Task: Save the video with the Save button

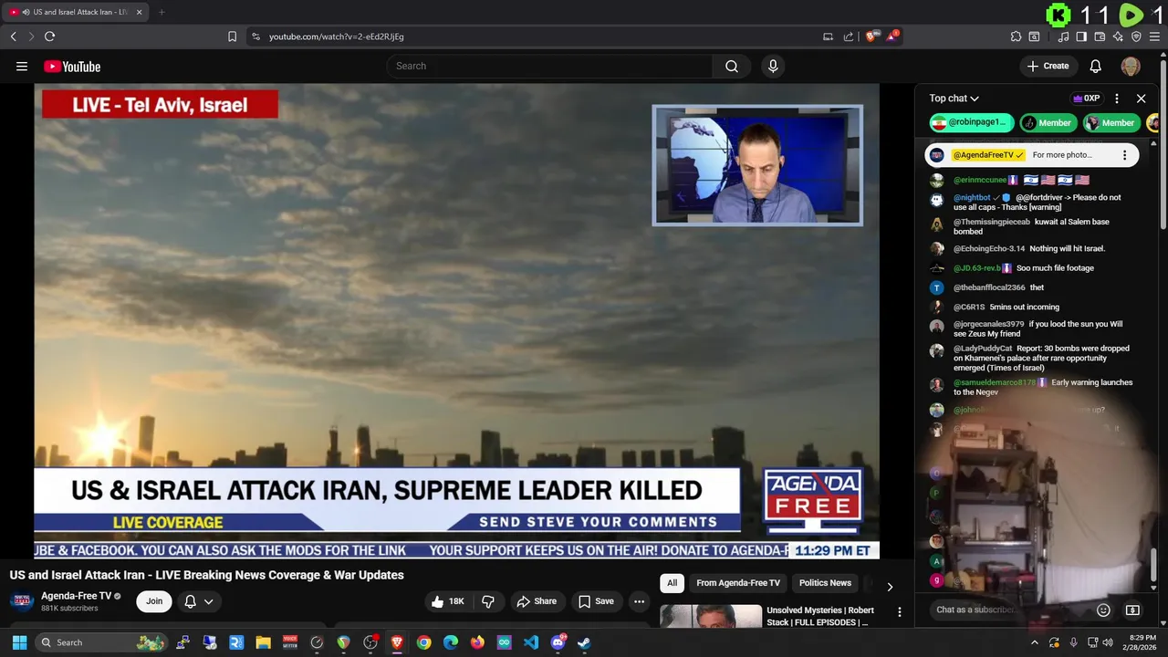Action: (596, 601)
